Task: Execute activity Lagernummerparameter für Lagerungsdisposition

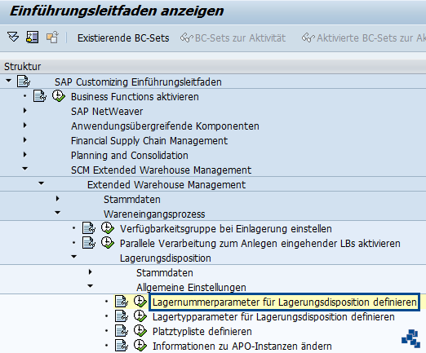Action: click(140, 302)
